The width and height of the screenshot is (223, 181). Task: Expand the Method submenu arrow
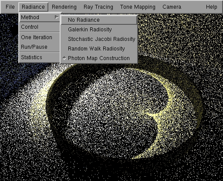[57, 17]
